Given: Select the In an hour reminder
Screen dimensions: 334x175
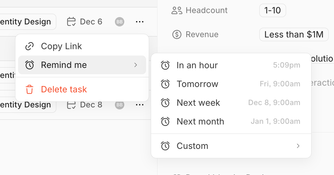Looking at the screenshot, I should 197,65.
